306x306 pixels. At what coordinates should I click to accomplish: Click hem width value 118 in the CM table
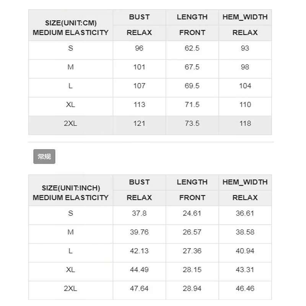245,123
